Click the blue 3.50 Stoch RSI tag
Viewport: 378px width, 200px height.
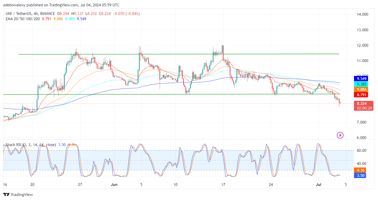(360, 175)
